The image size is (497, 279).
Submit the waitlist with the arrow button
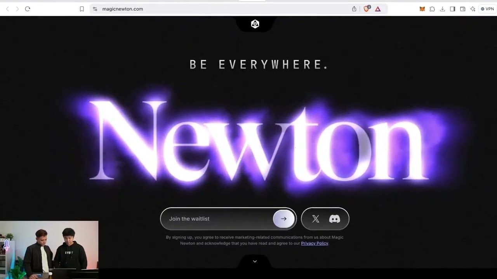point(284,219)
